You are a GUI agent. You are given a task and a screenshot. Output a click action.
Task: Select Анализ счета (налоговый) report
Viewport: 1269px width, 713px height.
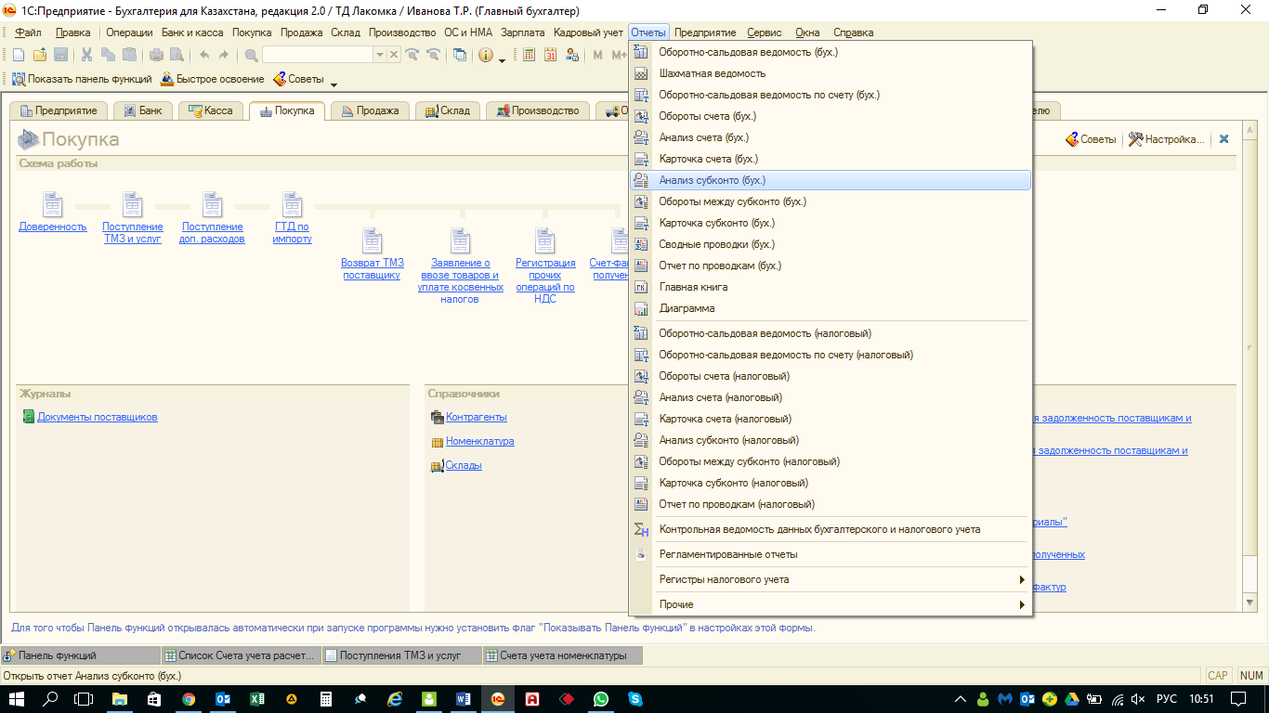coord(830,397)
